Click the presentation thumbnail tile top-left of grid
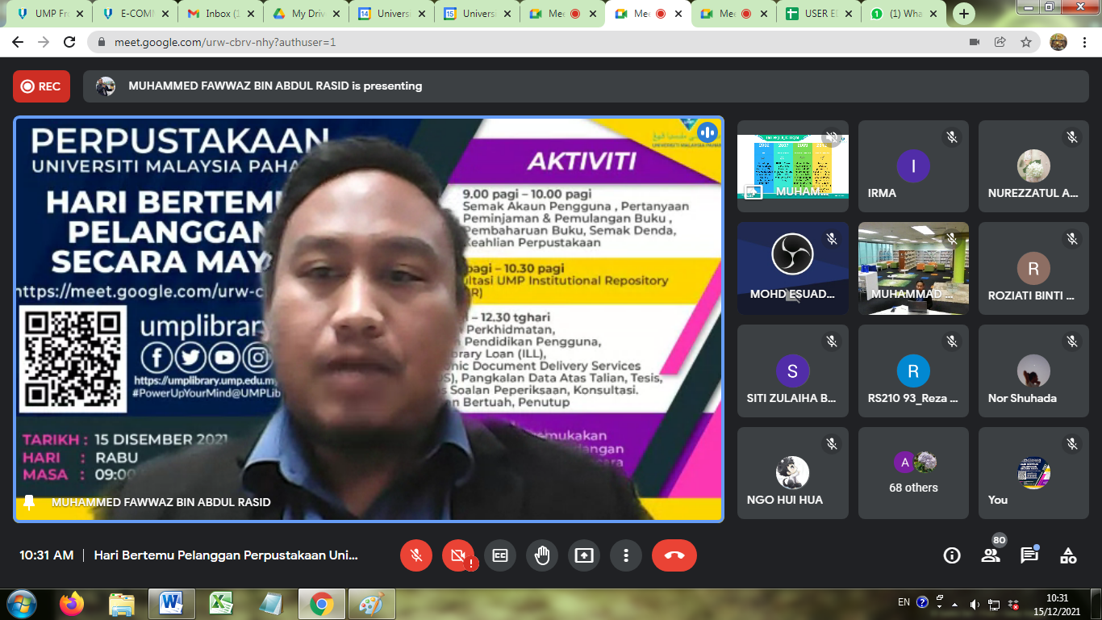This screenshot has width=1102, height=620. click(793, 166)
